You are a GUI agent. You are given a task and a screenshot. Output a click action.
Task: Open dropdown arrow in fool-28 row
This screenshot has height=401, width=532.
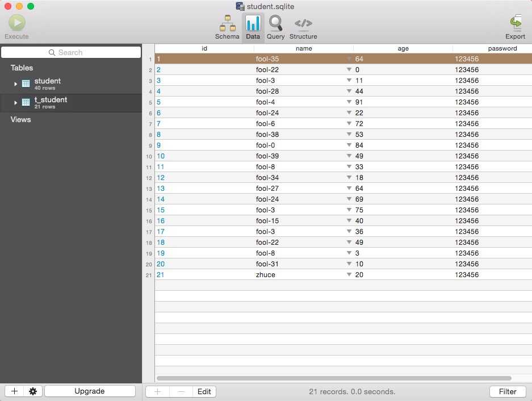point(349,91)
